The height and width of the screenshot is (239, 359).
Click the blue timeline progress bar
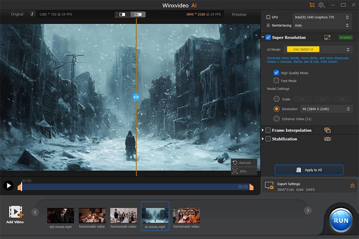(x=135, y=187)
